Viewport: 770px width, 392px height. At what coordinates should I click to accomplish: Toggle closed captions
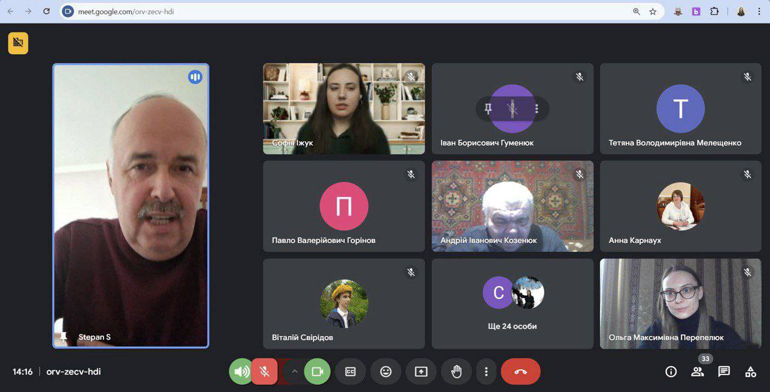coord(350,372)
